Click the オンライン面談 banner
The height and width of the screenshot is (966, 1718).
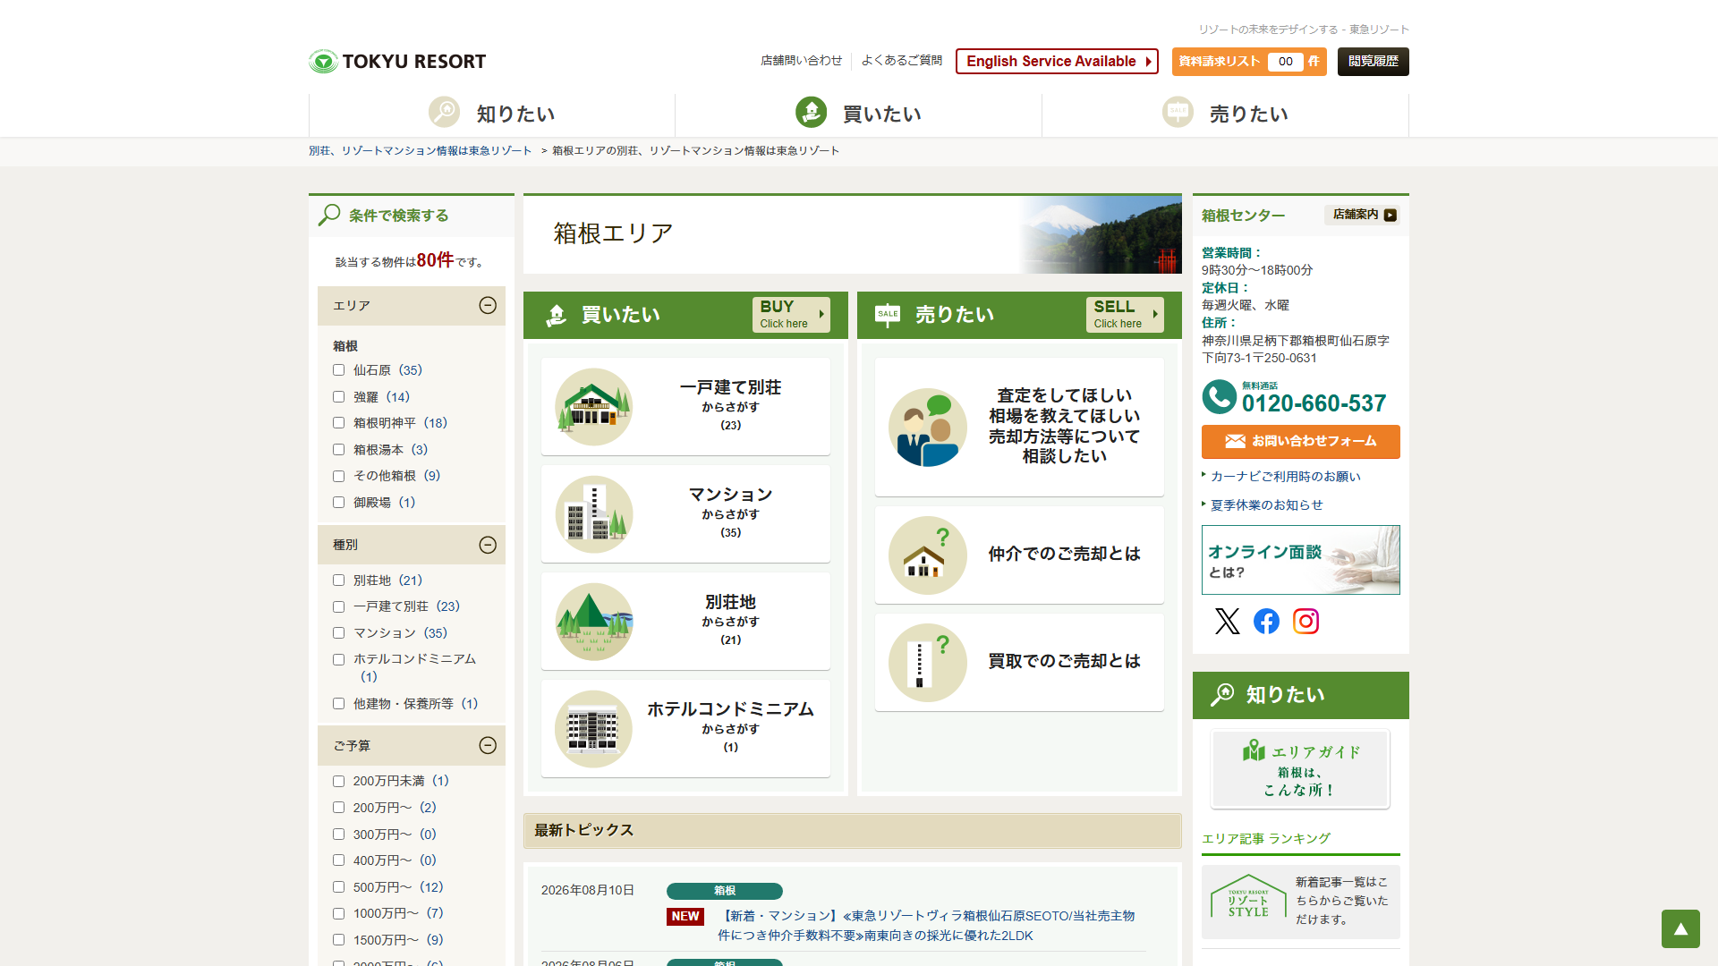point(1300,560)
